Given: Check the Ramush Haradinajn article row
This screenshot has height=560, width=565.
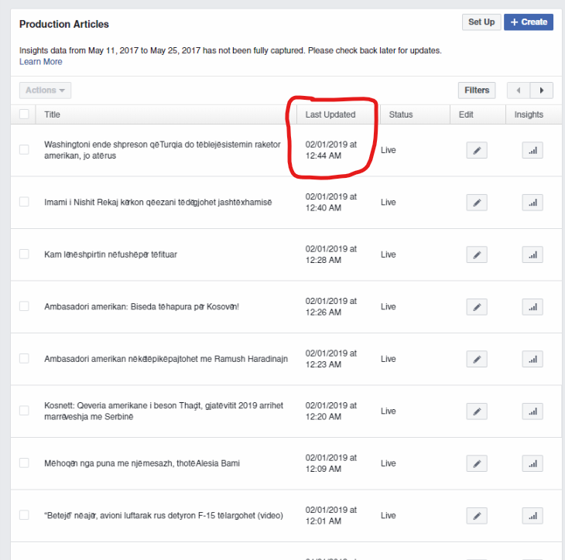Looking at the screenshot, I should click(x=24, y=358).
